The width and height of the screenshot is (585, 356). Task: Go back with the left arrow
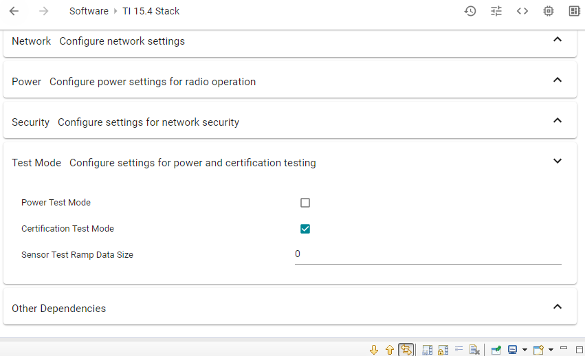coord(14,11)
